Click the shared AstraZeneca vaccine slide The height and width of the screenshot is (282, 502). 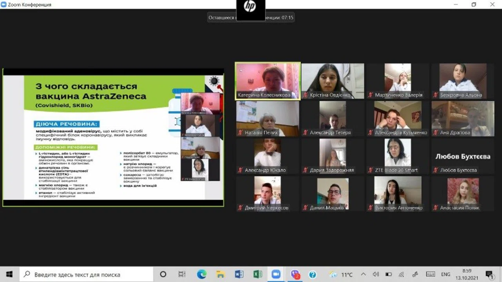click(113, 137)
